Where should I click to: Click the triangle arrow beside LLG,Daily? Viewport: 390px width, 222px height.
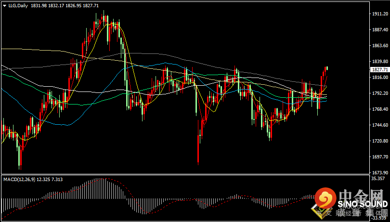4,6
